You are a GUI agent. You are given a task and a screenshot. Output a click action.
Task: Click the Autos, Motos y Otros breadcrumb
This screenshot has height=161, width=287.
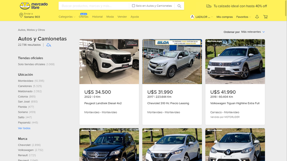coord(31,30)
